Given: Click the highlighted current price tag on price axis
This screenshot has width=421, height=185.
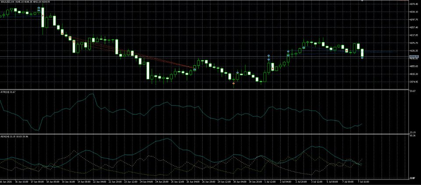Looking at the screenshot, I should (412, 57).
